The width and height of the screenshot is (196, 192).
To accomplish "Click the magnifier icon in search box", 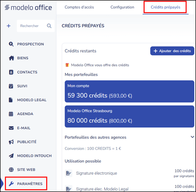I will coord(49,26).
